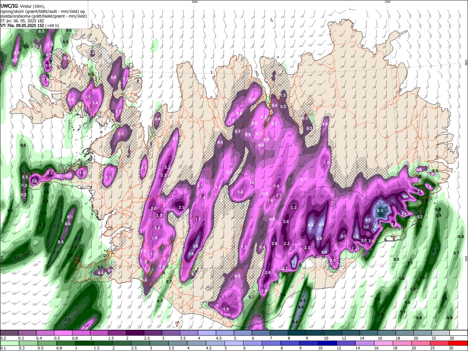Image resolution: width=468 pixels, height=351 pixels.
Task: Click the lightest green rain swatch starting at 0.1
Action: tap(10, 343)
